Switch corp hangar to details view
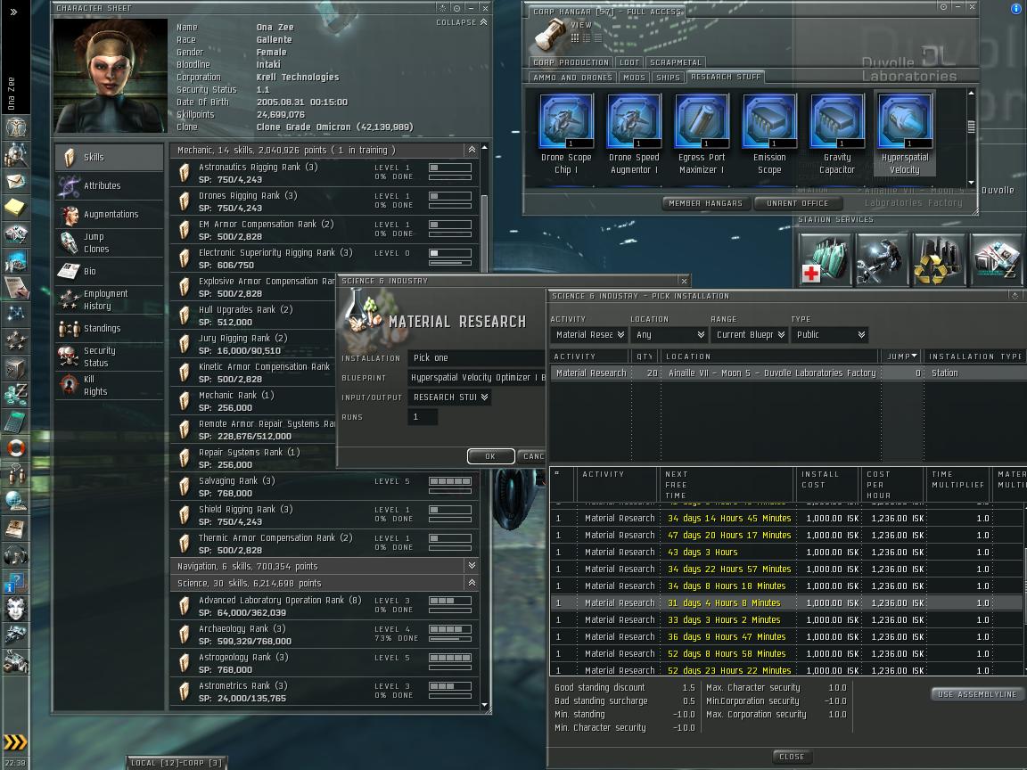The width and height of the screenshot is (1027, 770). (x=587, y=38)
